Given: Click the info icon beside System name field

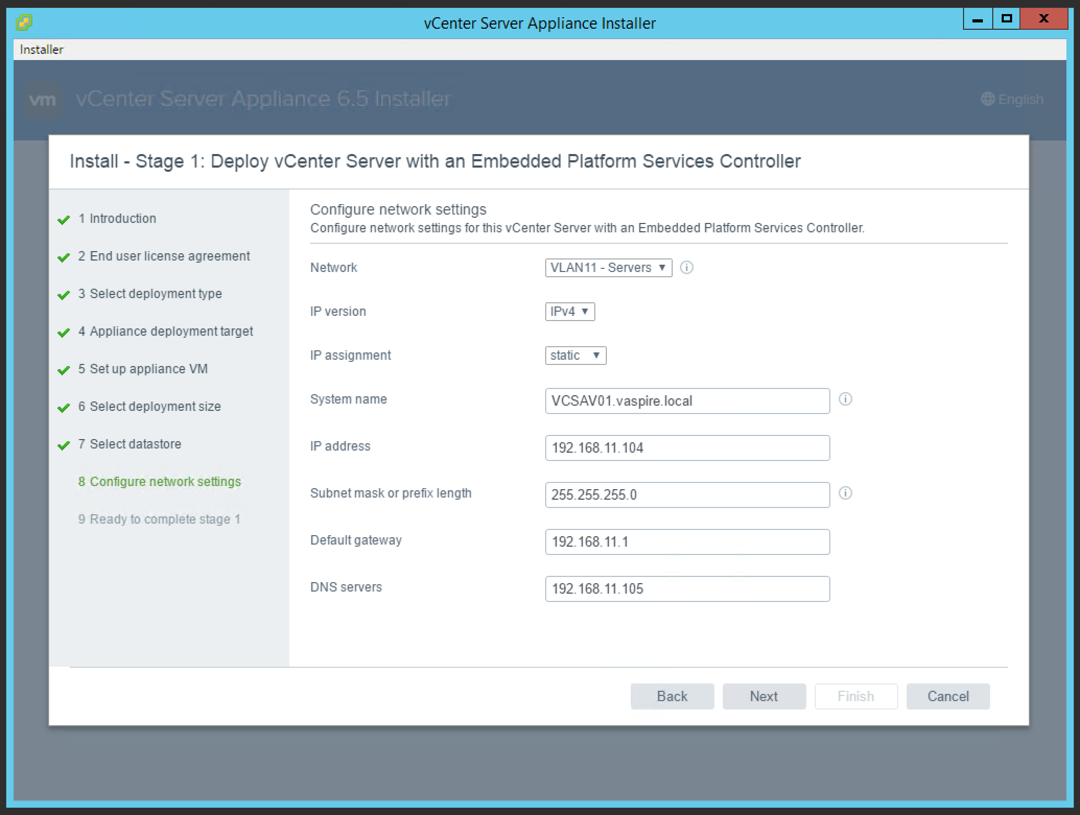Looking at the screenshot, I should pos(846,399).
